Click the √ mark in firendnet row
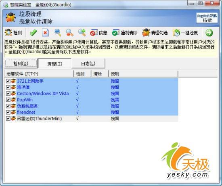The width and height of the screenshot is (222, 186). (x=77, y=112)
